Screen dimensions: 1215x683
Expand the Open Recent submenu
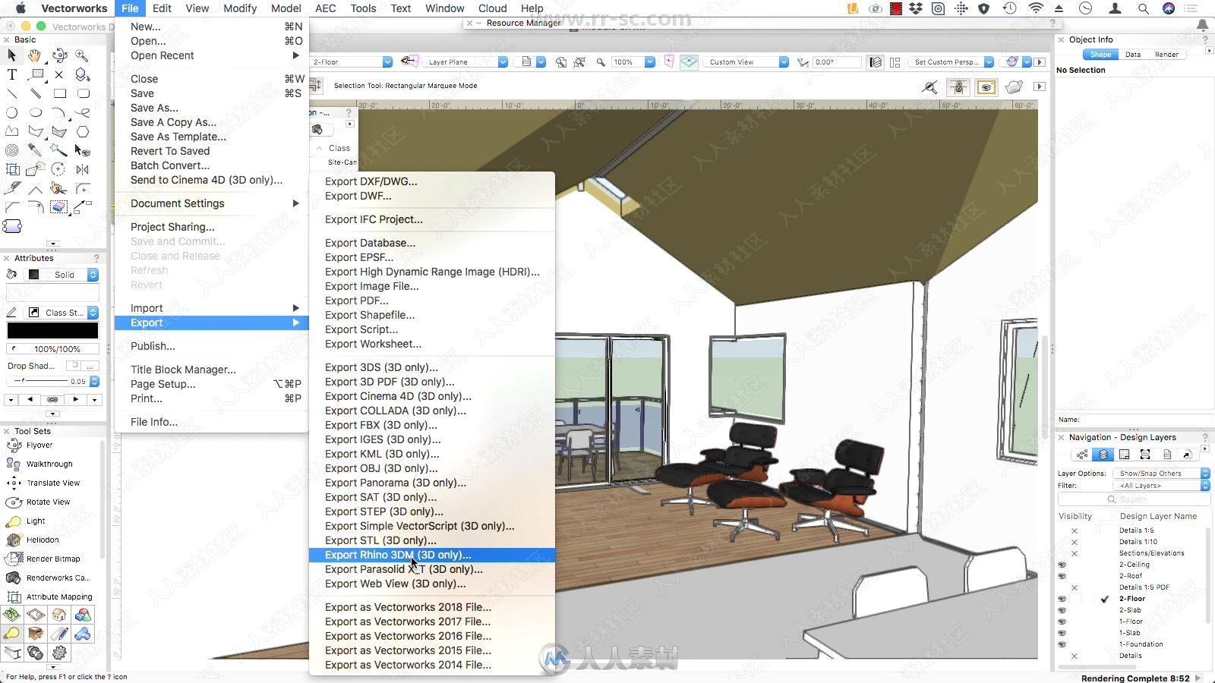212,55
